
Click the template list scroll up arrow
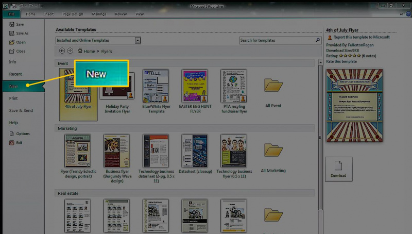pos(320,62)
